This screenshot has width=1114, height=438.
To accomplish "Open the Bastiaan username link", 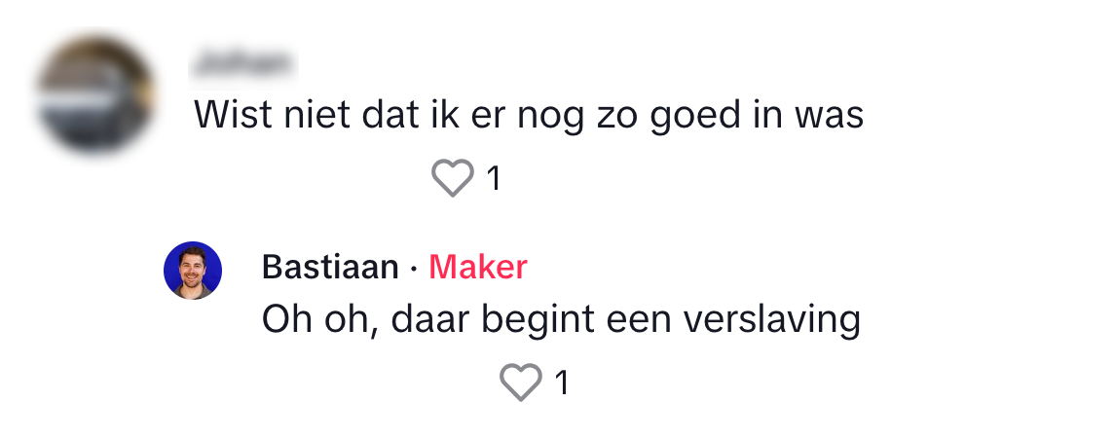I will [x=330, y=268].
